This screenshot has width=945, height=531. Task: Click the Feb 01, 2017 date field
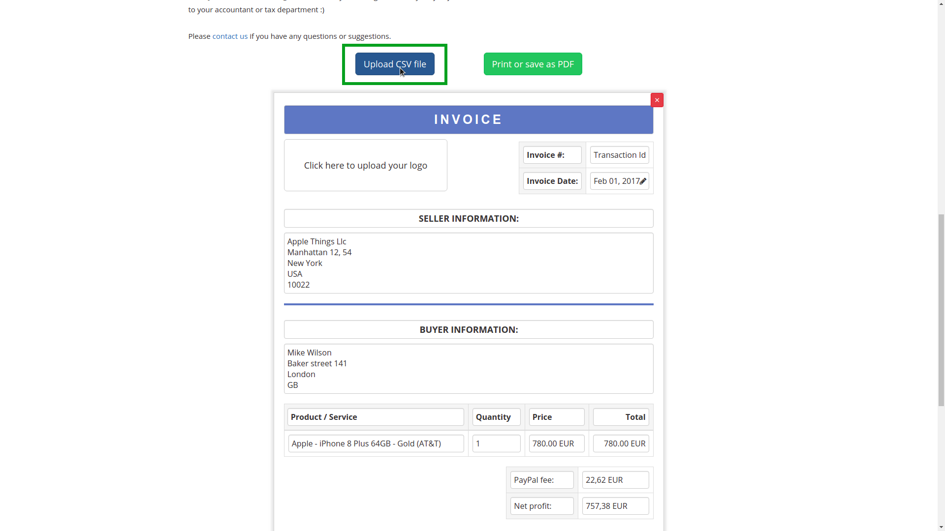pyautogui.click(x=614, y=181)
